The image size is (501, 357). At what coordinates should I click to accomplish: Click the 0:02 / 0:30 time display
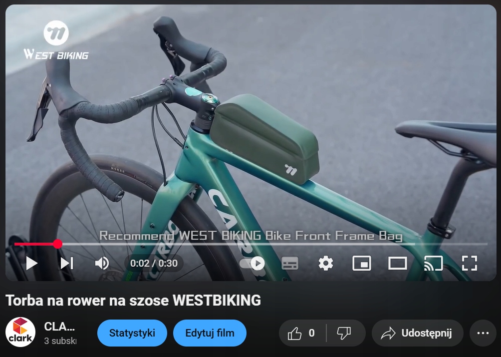tap(154, 263)
